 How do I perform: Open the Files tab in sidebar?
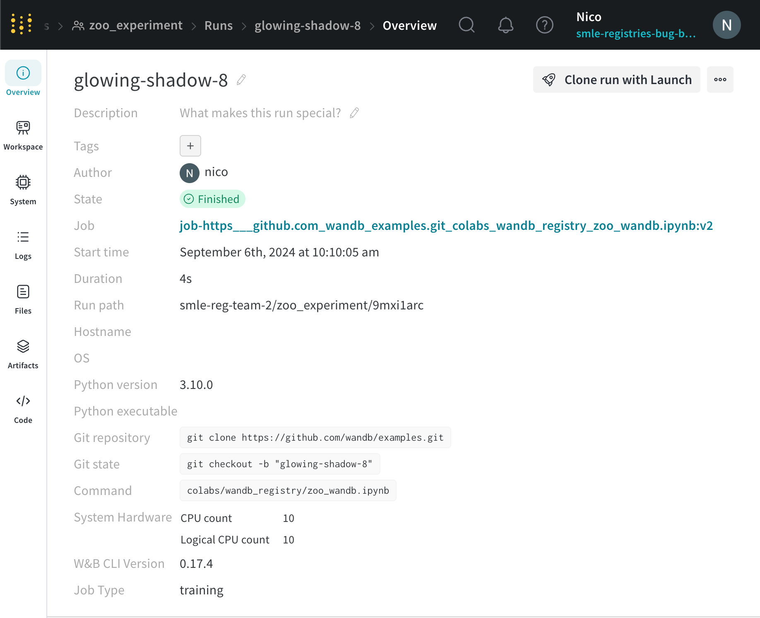click(23, 299)
